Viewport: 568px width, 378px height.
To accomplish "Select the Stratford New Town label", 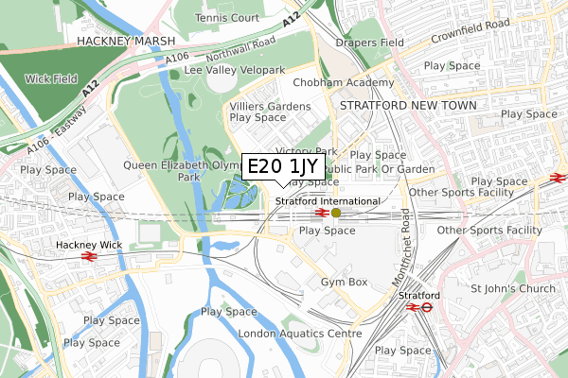I will coord(408,106).
